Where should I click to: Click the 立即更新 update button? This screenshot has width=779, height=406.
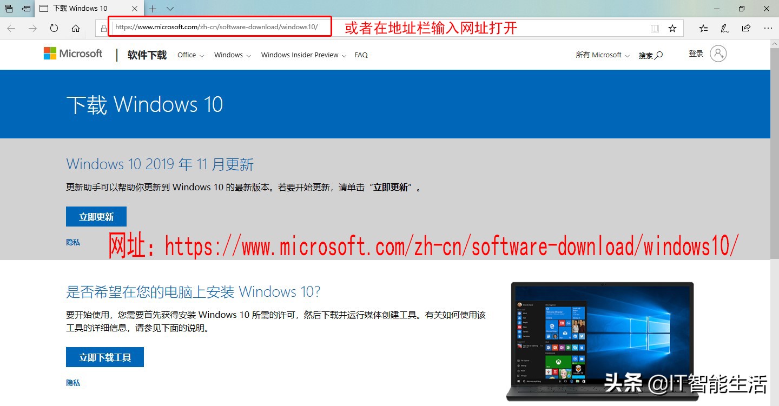[x=96, y=216]
